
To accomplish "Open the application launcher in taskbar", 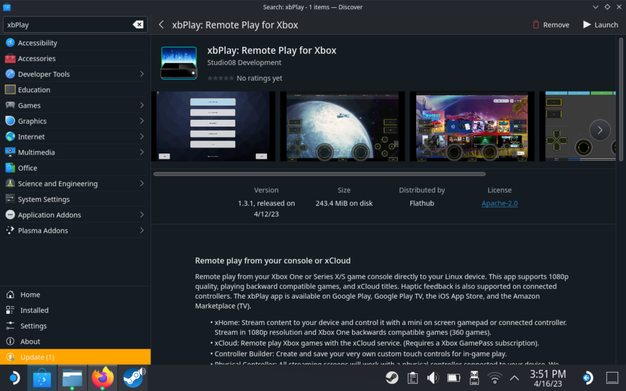I will [x=14, y=378].
